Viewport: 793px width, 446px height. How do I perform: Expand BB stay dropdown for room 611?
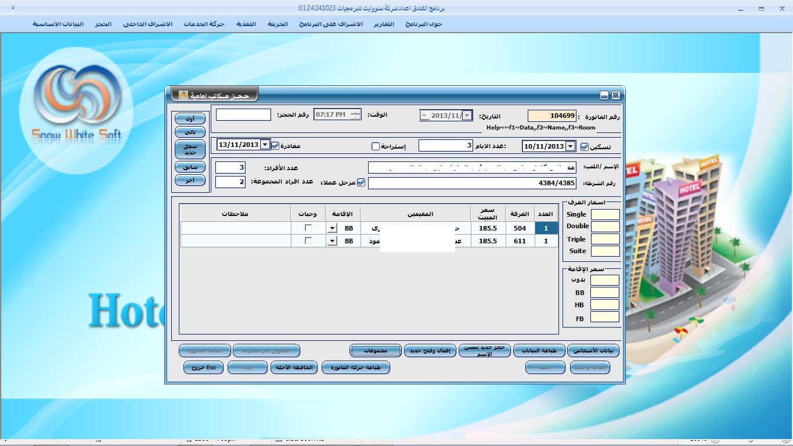tap(331, 241)
